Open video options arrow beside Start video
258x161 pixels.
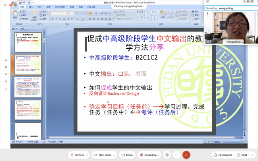(x=114, y=155)
